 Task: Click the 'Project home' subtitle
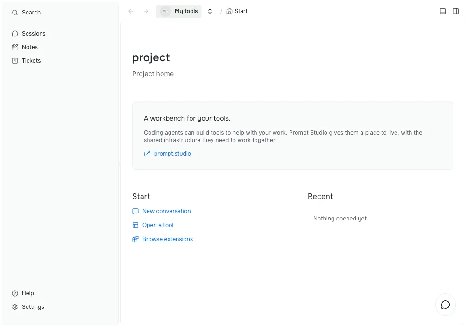tap(153, 74)
